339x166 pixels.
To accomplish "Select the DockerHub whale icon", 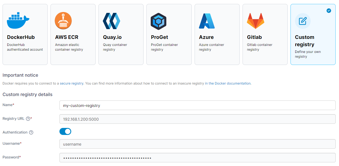I will (x=18, y=20).
